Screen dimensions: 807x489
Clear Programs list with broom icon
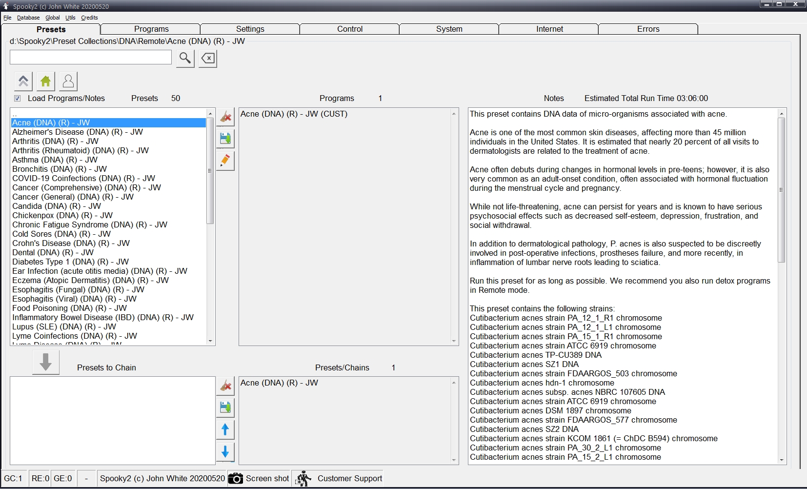click(225, 117)
